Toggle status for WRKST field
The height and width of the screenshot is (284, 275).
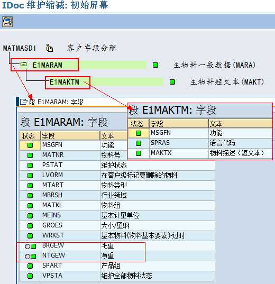[30, 236]
